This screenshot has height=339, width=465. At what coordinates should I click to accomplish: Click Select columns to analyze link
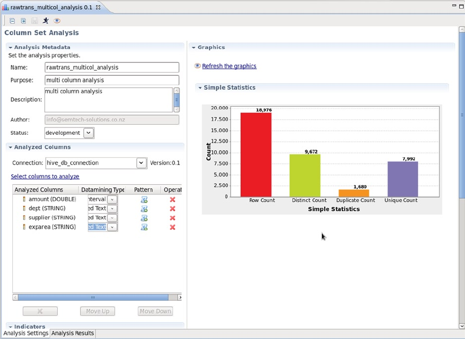(x=45, y=176)
